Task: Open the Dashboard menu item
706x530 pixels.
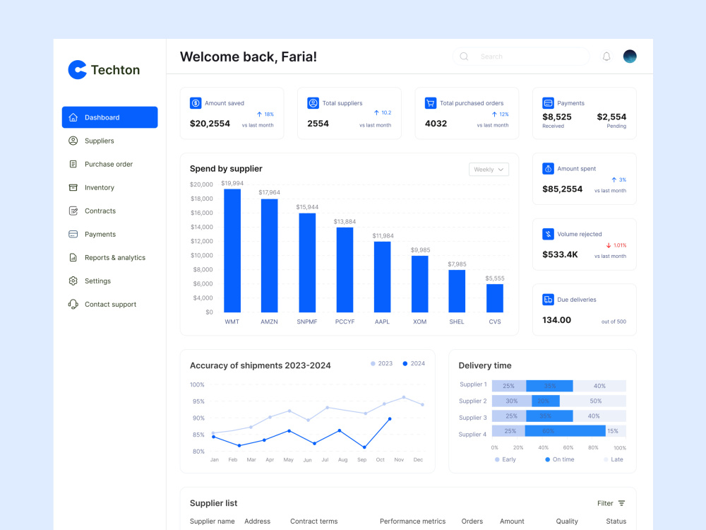Action: click(110, 117)
